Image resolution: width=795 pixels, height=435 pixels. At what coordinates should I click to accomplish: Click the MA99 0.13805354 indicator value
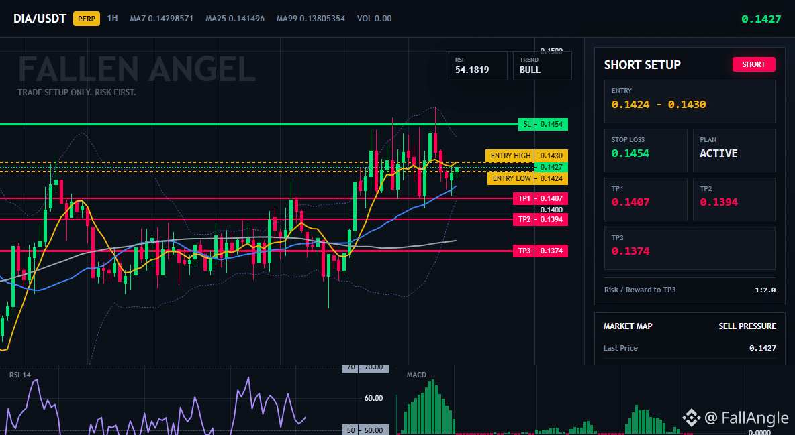click(x=311, y=19)
